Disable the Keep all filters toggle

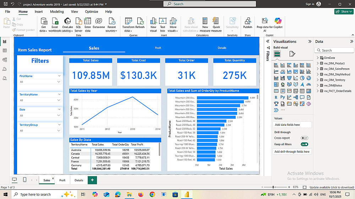pyautogui.click(x=304, y=144)
